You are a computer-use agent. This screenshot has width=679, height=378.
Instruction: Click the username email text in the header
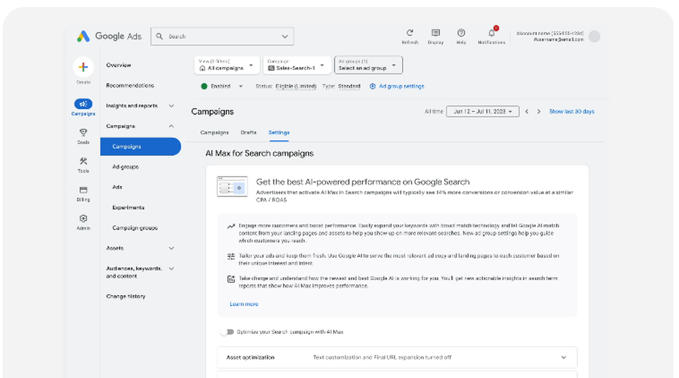pyautogui.click(x=559, y=39)
